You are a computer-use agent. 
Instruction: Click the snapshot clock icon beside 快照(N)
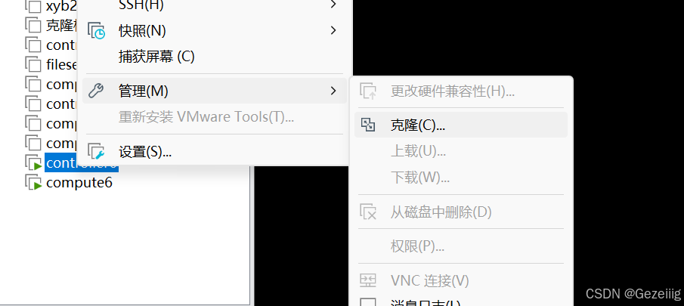pyautogui.click(x=97, y=31)
